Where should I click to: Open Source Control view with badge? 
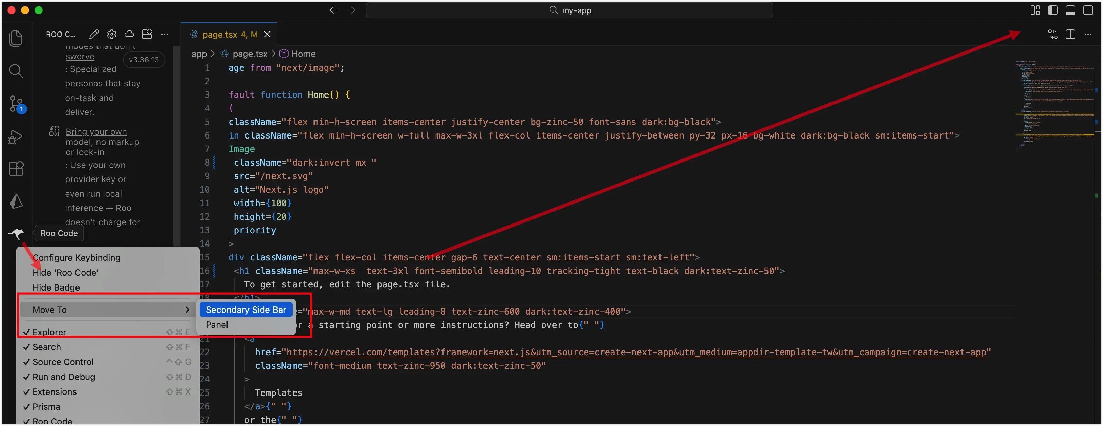[17, 104]
